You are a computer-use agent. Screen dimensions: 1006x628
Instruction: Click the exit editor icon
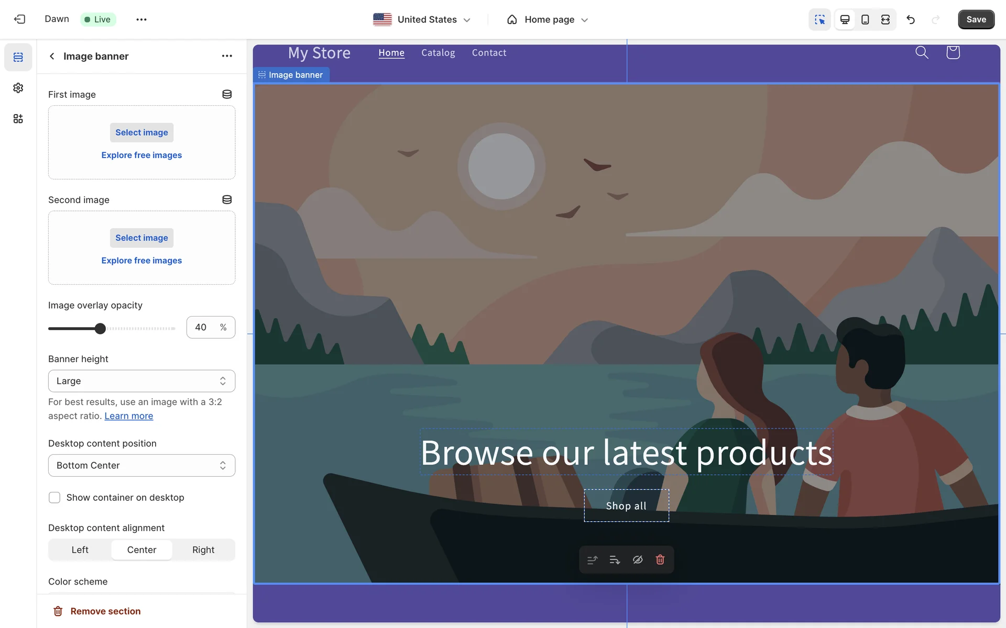pos(19,19)
